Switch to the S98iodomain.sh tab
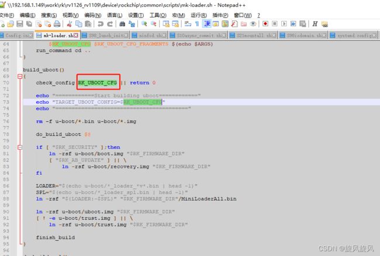 [303, 36]
